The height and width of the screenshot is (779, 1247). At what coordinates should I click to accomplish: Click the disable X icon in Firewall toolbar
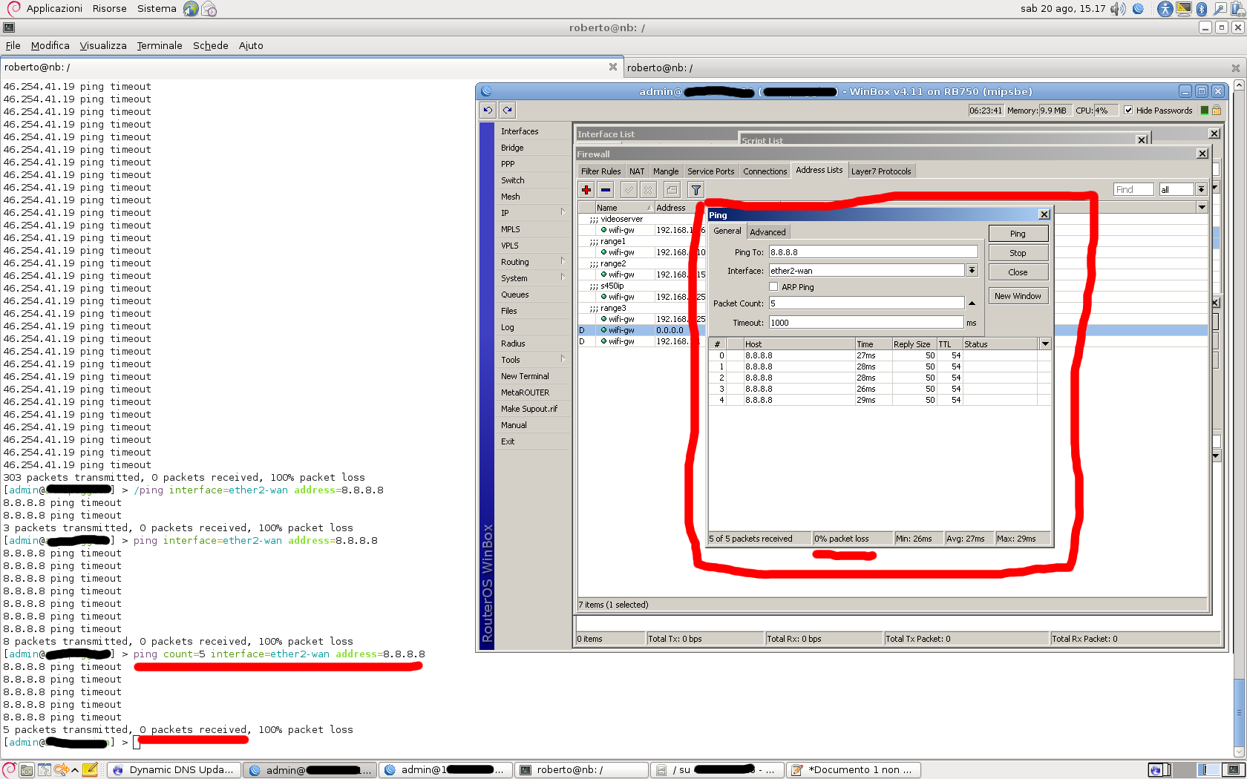[648, 190]
